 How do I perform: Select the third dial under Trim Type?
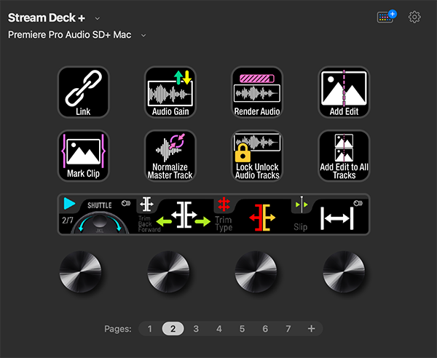click(256, 271)
